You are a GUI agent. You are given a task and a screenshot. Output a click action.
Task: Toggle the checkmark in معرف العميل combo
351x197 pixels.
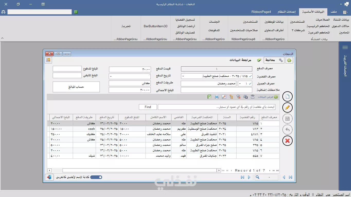click(250, 84)
